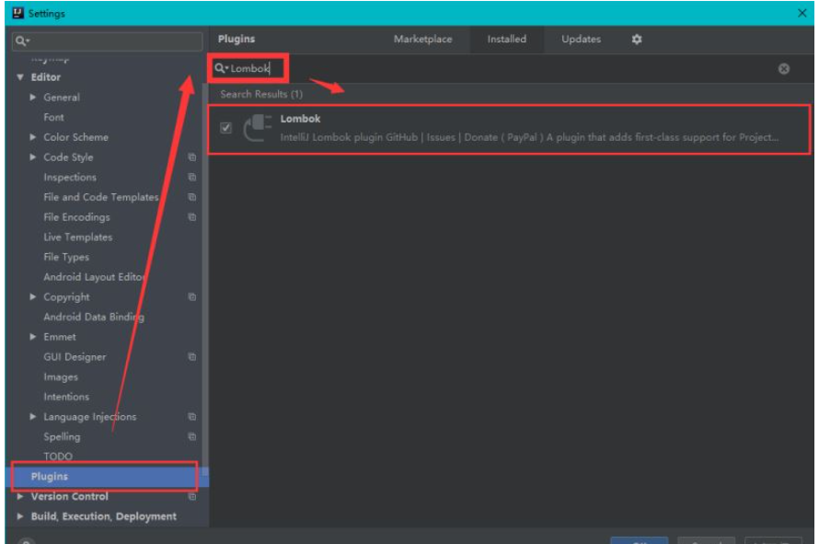The height and width of the screenshot is (544, 819).
Task: Click the plugin settings gear icon
Action: 636,40
